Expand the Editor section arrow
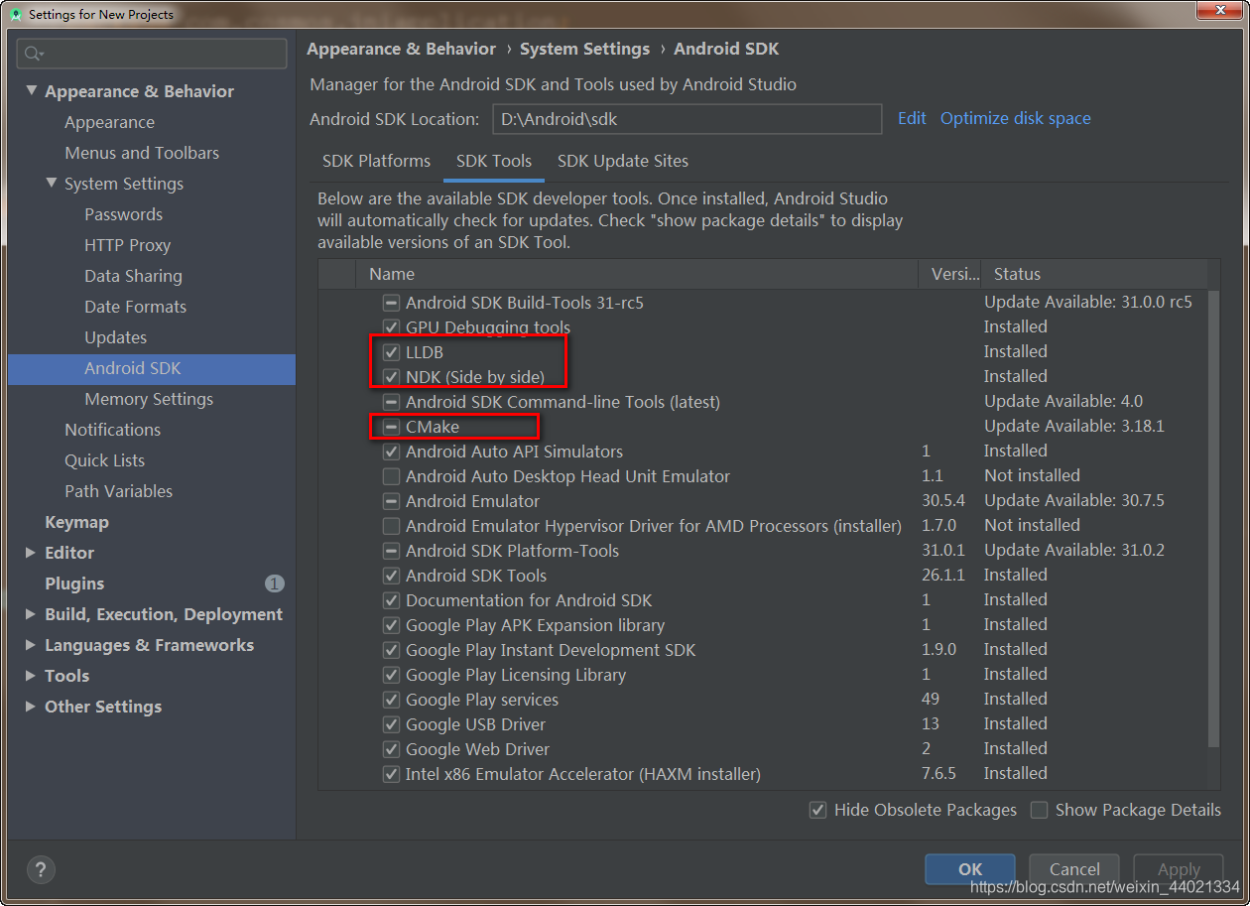Image resolution: width=1250 pixels, height=906 pixels. pos(31,553)
